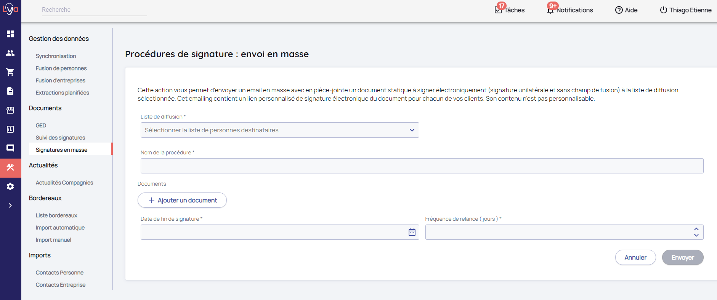Increase the Fréquence de relance value

[696, 229]
